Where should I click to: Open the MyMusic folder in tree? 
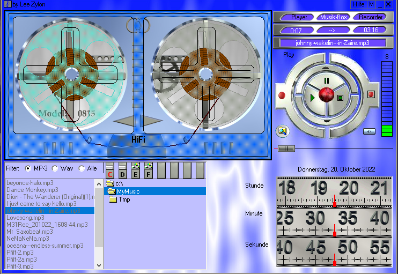click(x=128, y=191)
